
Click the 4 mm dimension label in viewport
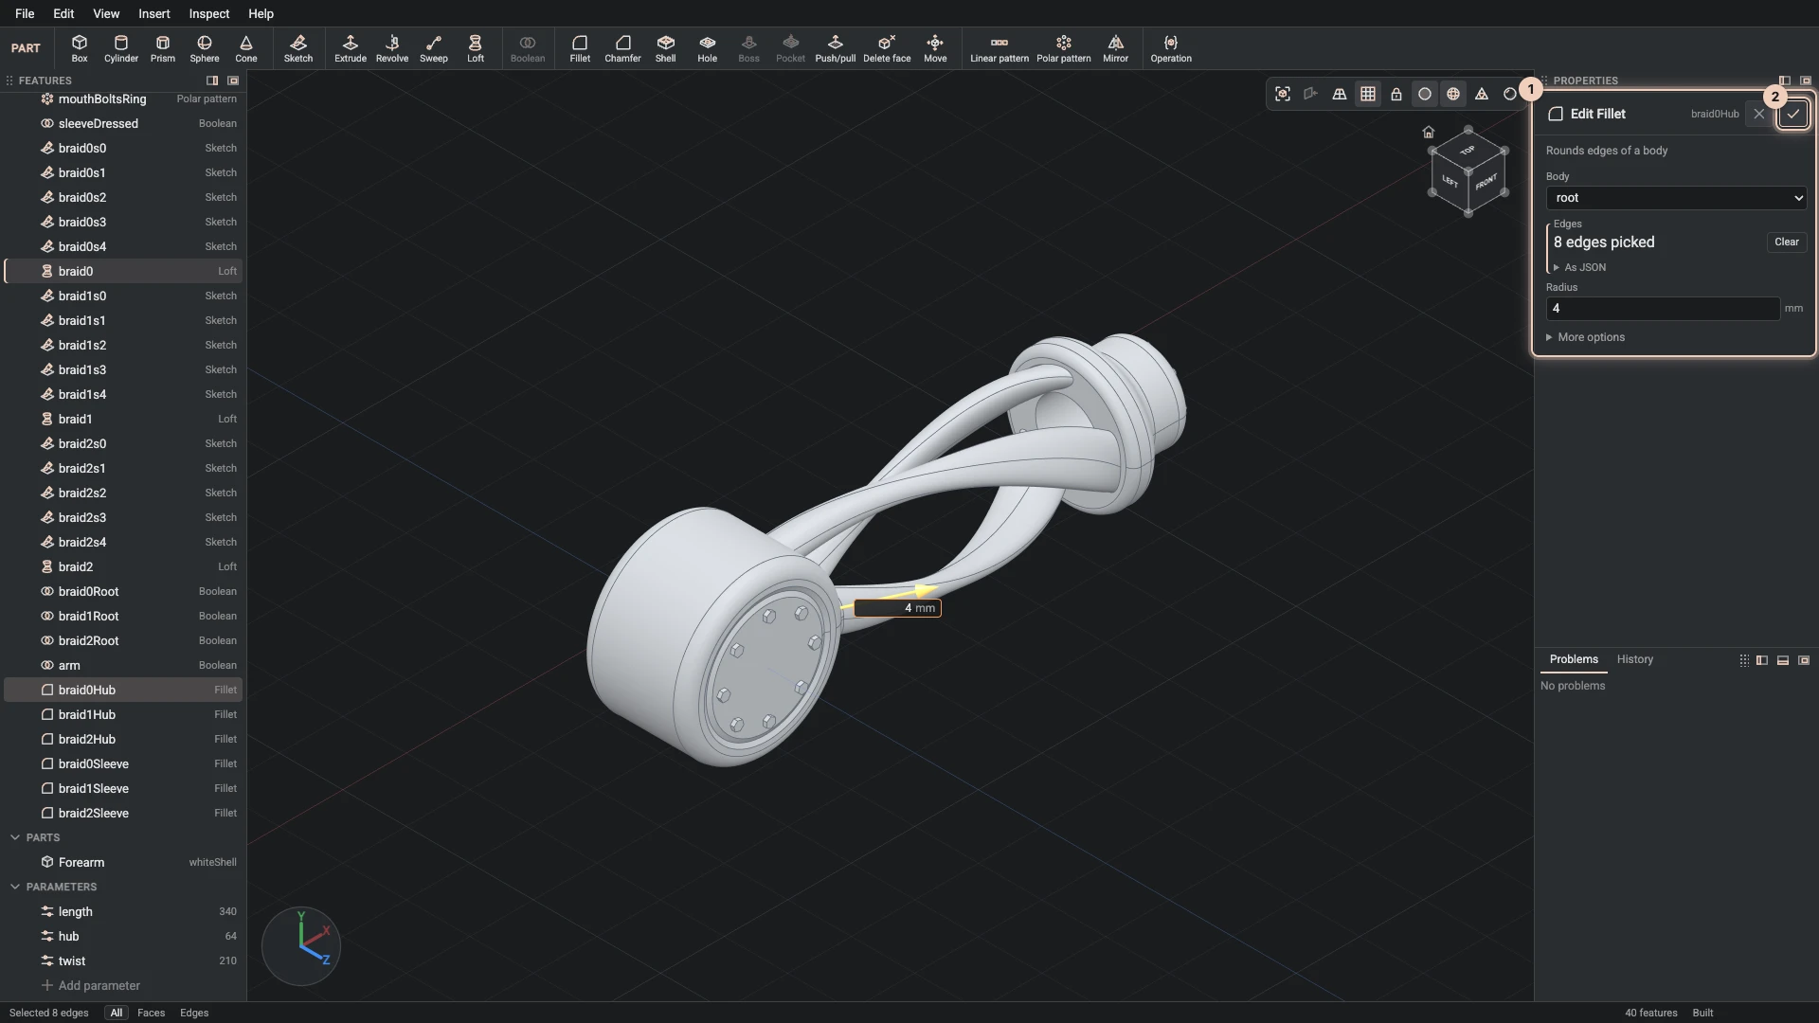pos(897,608)
